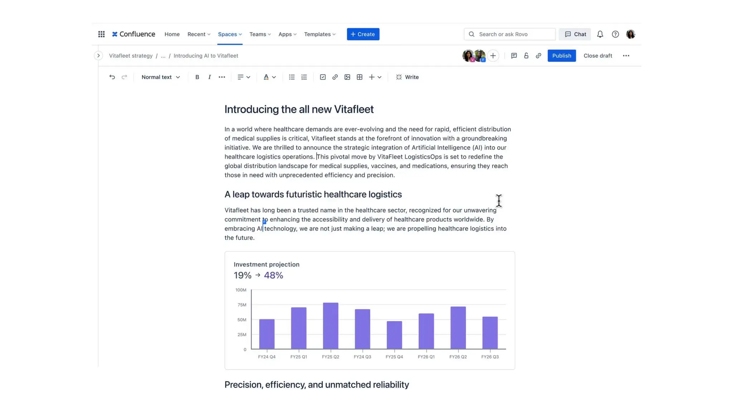Open the text color picker

(x=270, y=77)
